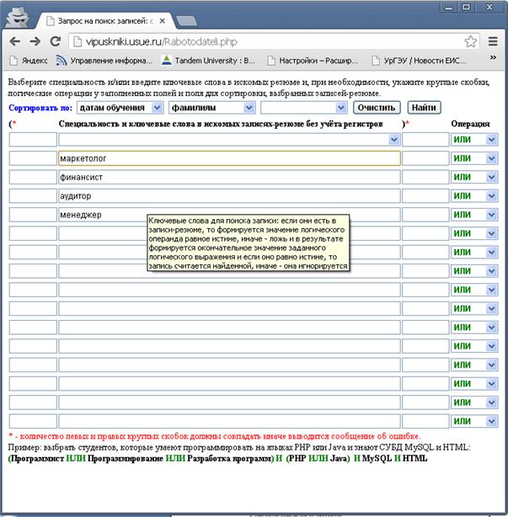
Task: Select the Запрос на поиск записей tab
Action: (105, 21)
